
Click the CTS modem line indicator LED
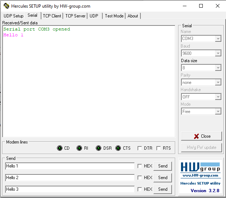tap(118, 148)
